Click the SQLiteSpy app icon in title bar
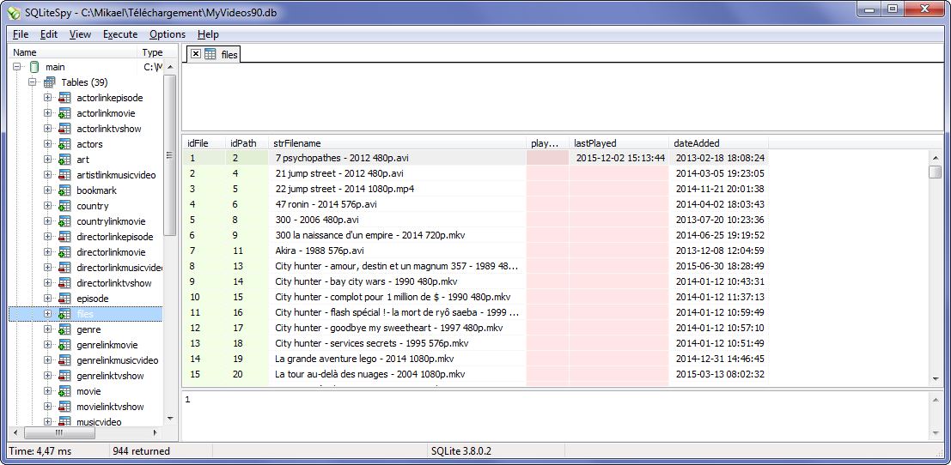The height and width of the screenshot is (465, 951). click(13, 13)
